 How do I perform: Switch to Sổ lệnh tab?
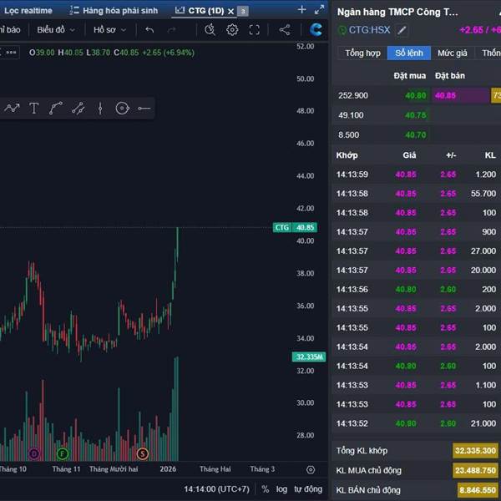point(409,53)
